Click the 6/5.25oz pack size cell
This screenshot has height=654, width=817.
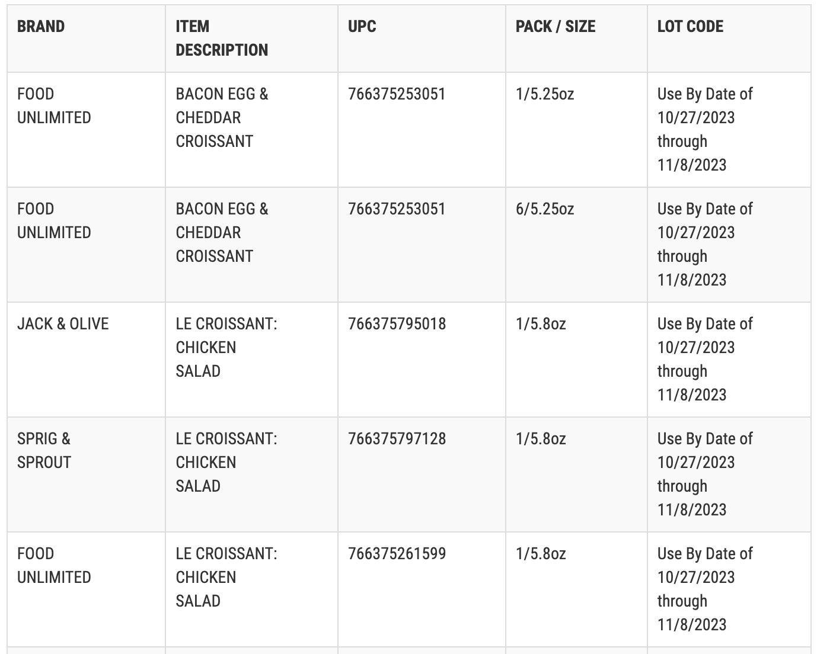[576, 245]
